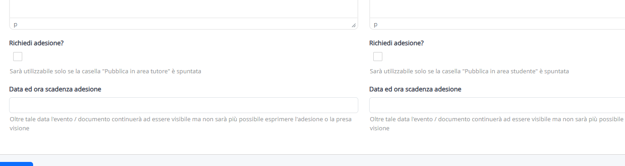625x166 pixels.
Task: Tick Richiedi adesione checkbox for studente area
Action: click(x=378, y=57)
